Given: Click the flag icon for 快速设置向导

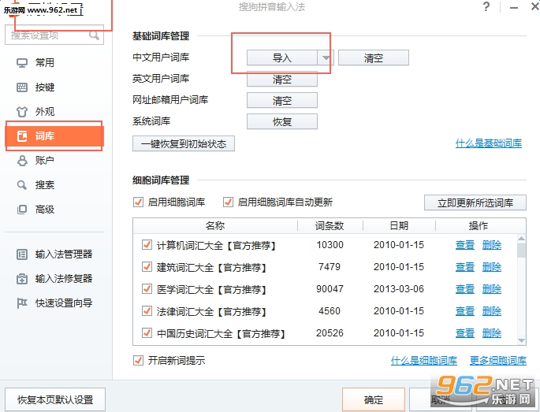Looking at the screenshot, I should pyautogui.click(x=22, y=303).
